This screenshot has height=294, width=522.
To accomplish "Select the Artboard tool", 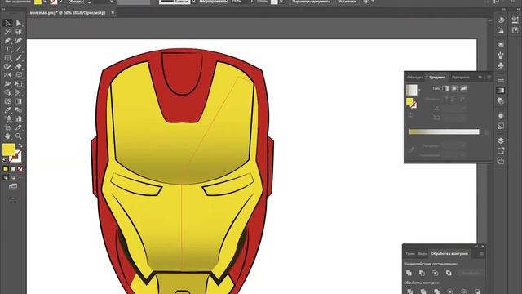I will click(7, 127).
